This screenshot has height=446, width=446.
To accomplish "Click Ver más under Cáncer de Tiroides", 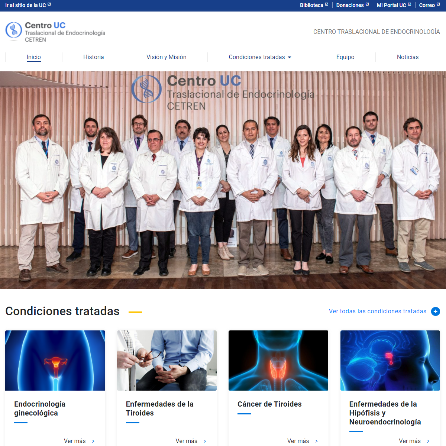I will coord(298,441).
